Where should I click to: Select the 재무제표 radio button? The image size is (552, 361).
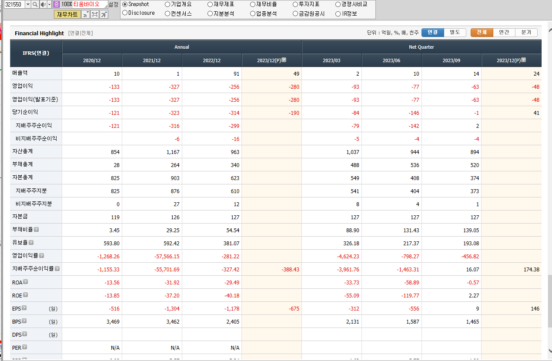click(210, 4)
